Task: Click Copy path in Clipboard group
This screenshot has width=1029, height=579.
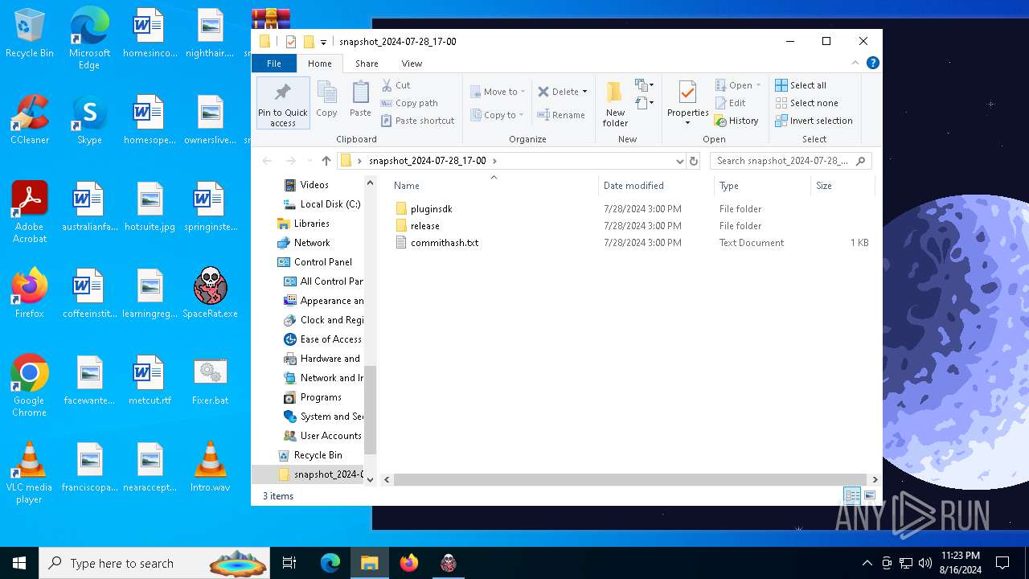Action: click(409, 103)
